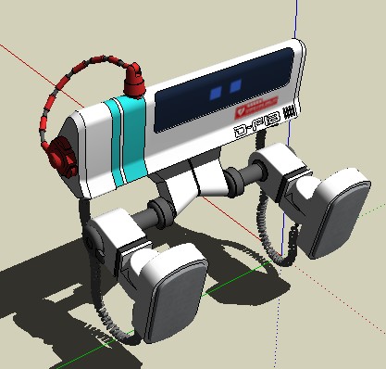The width and height of the screenshot is (386, 369).
Task: Select the right blue square on the screen
Action: coord(235,85)
